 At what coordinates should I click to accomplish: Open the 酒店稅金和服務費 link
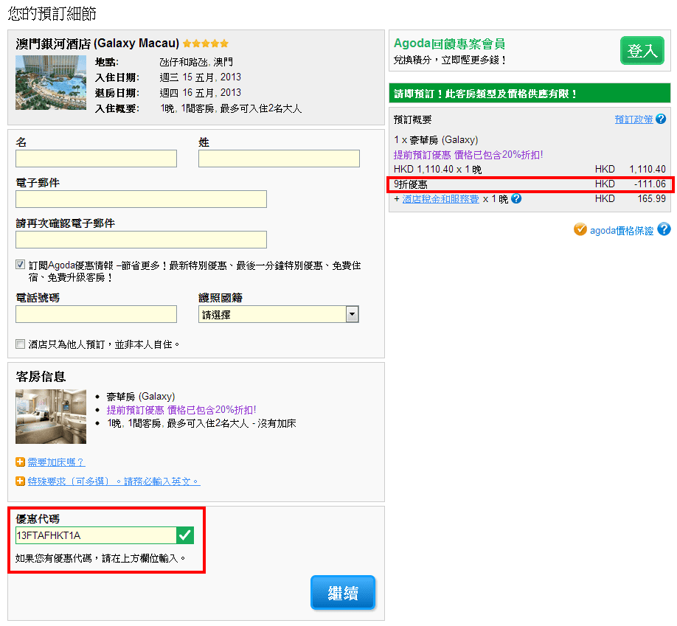coord(440,198)
